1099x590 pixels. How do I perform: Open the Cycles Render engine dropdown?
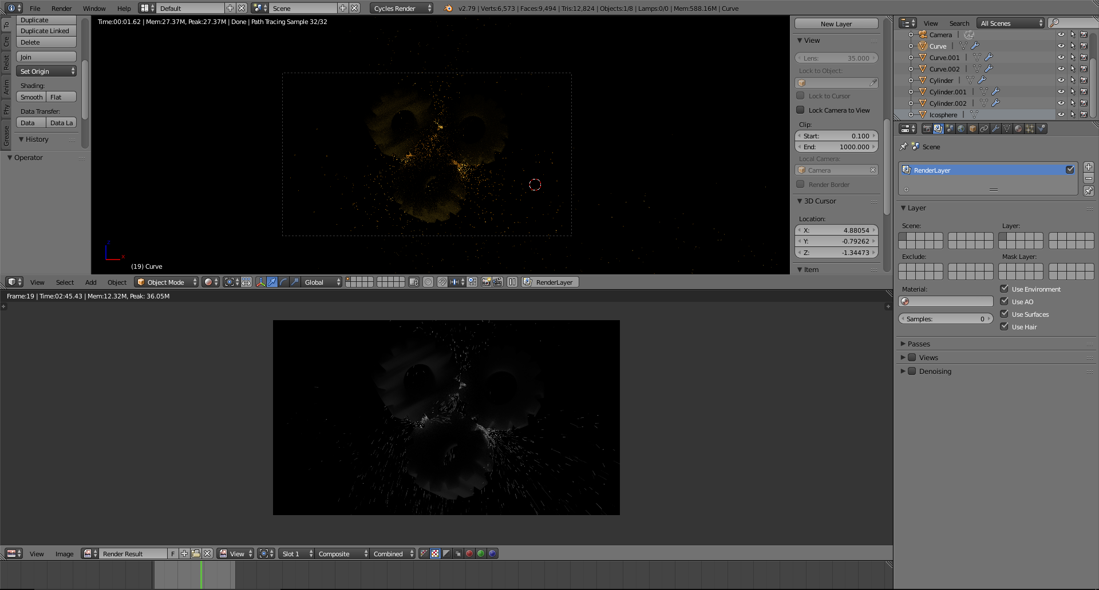(402, 8)
